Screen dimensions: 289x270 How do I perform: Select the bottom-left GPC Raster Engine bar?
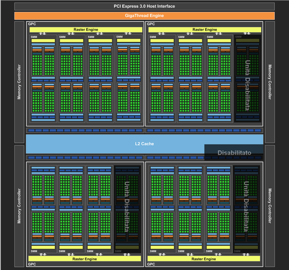pos(85,259)
